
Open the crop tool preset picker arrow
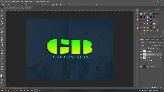click(x=5, y=5)
